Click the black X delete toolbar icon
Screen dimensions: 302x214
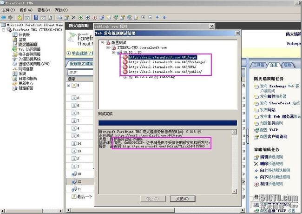coord(73,18)
